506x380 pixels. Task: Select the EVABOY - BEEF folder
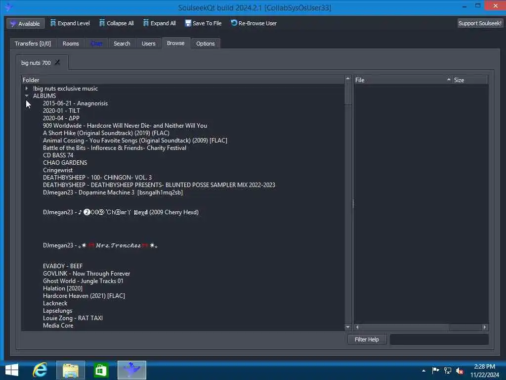63,266
